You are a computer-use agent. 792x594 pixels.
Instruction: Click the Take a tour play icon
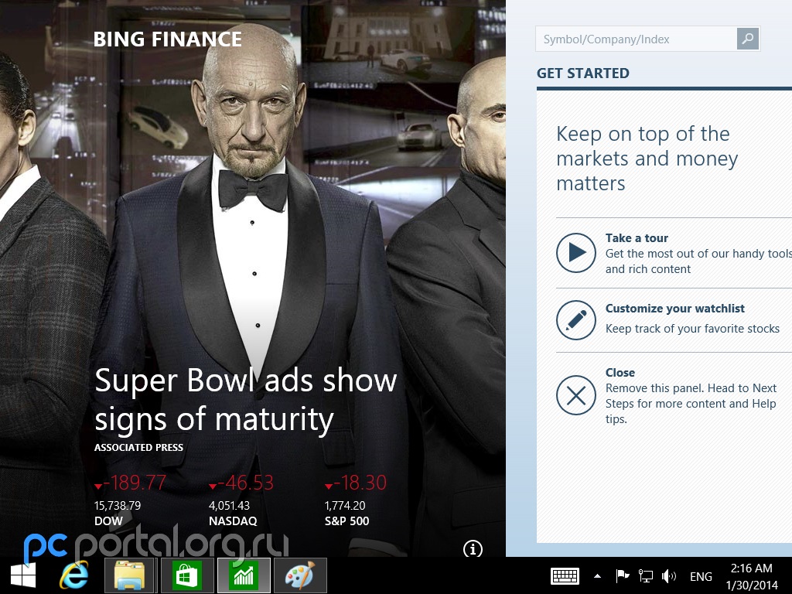(x=575, y=253)
